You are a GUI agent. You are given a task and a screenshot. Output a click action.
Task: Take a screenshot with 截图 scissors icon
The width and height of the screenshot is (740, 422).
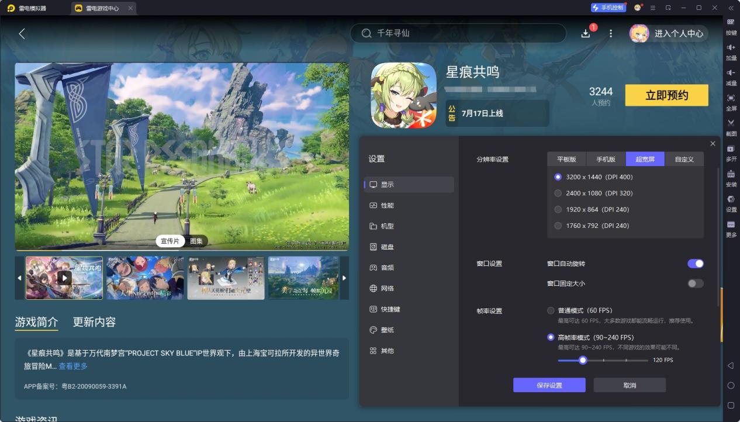731,123
